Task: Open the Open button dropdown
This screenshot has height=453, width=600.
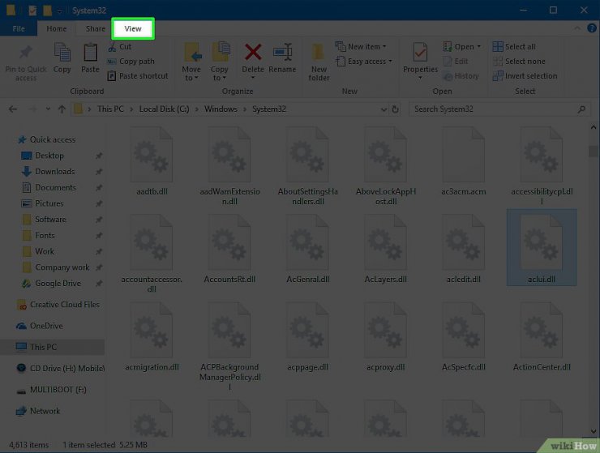Action: tap(478, 47)
